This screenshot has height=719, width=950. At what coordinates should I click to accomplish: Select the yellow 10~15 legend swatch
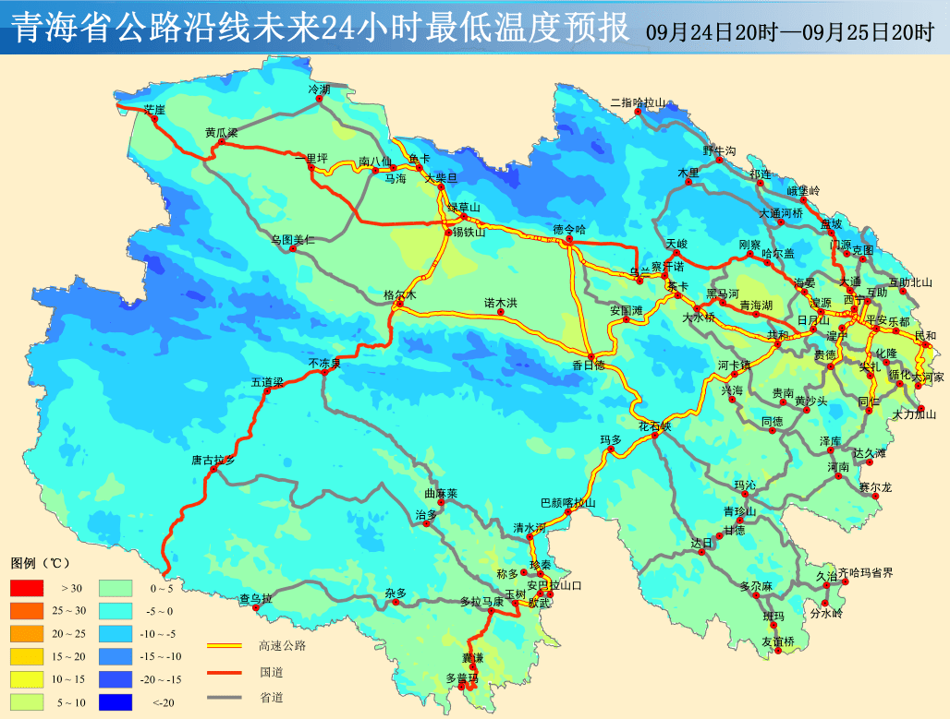pyautogui.click(x=27, y=679)
